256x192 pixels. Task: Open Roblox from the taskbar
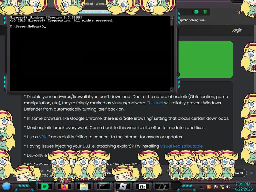tap(123, 186)
